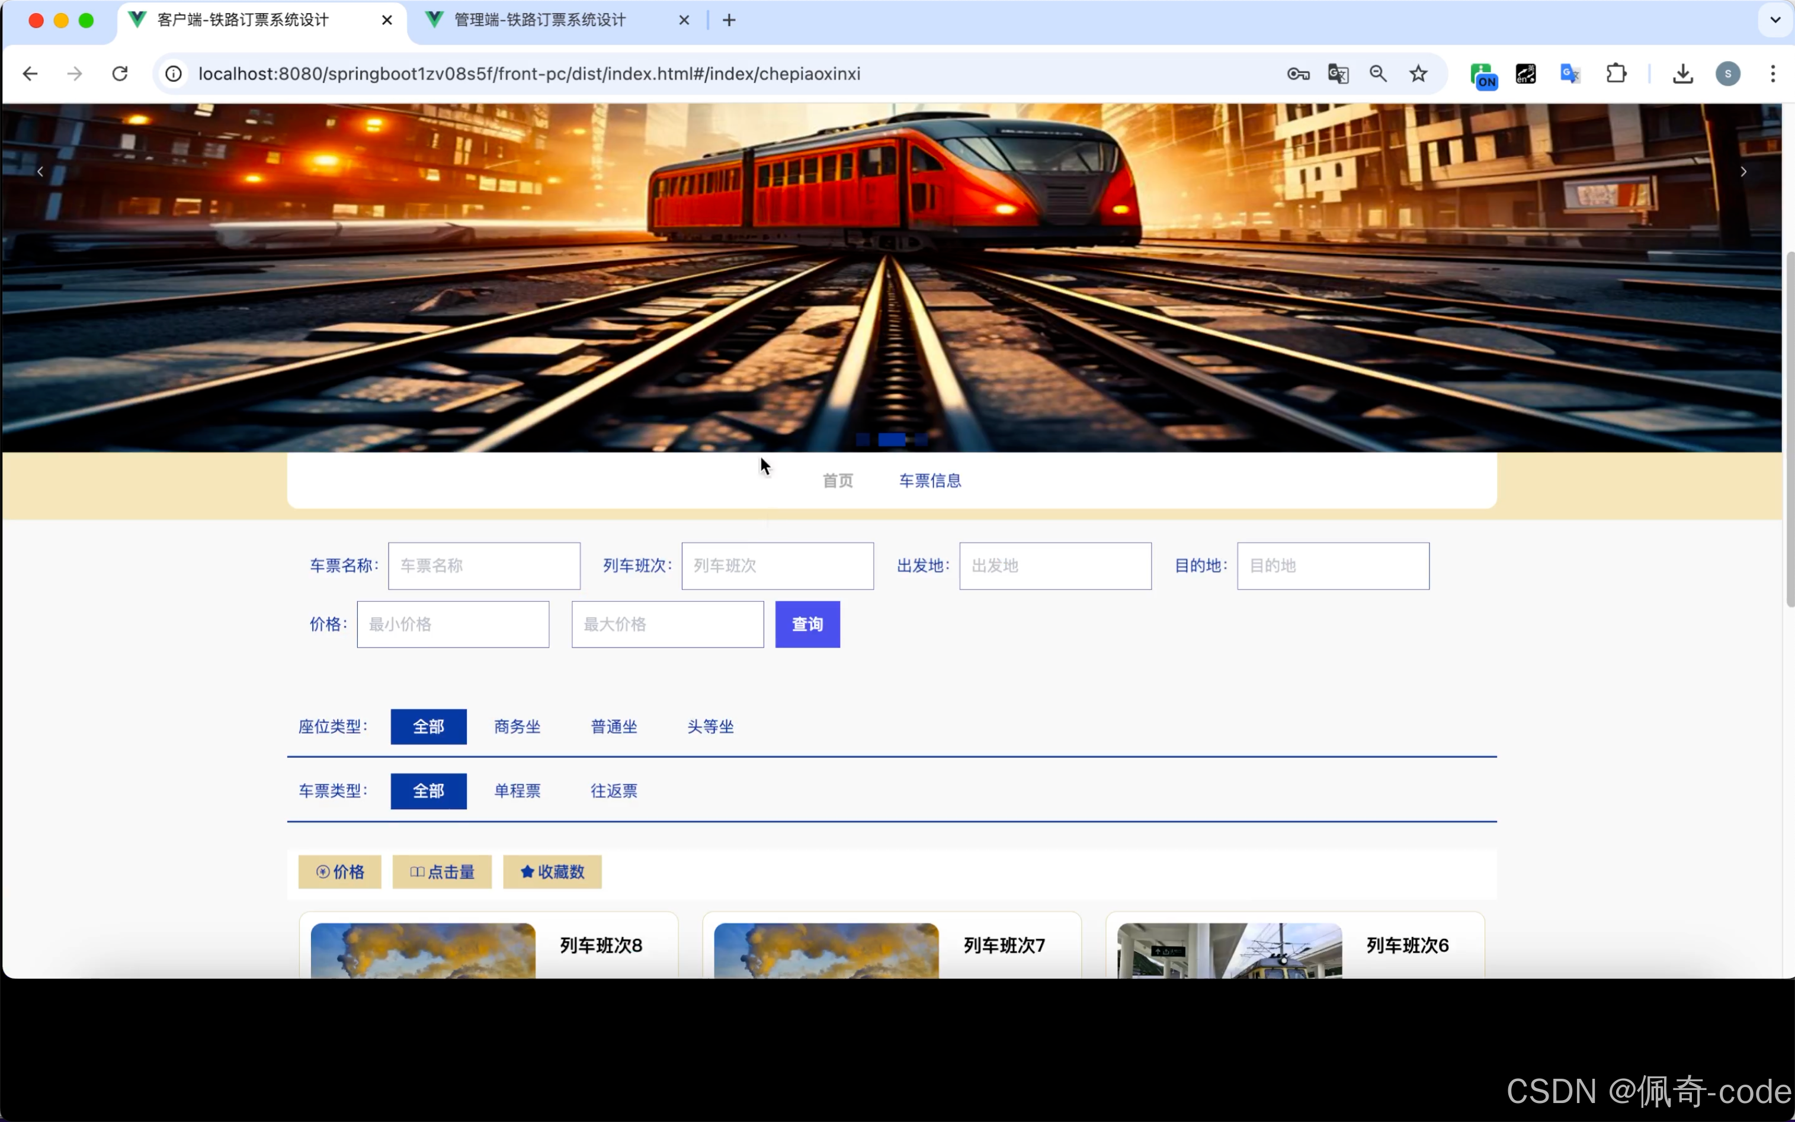
Task: Select 往返票 ticket type filter
Action: (614, 791)
